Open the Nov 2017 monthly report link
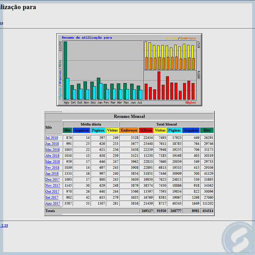The height and width of the screenshot is (255, 255). [x=53, y=185]
